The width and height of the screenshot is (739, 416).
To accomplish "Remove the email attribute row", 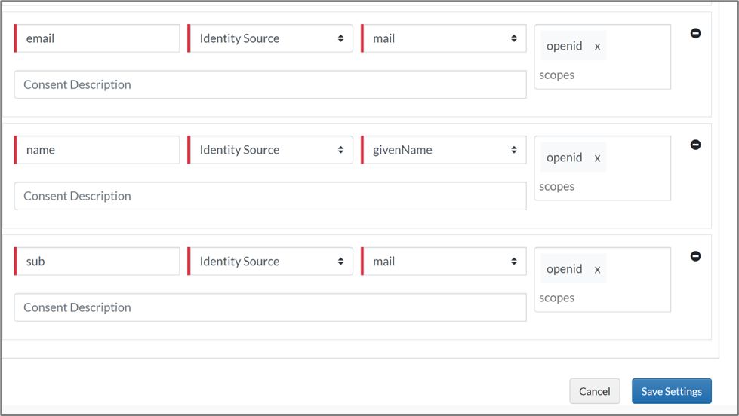I will tap(695, 34).
